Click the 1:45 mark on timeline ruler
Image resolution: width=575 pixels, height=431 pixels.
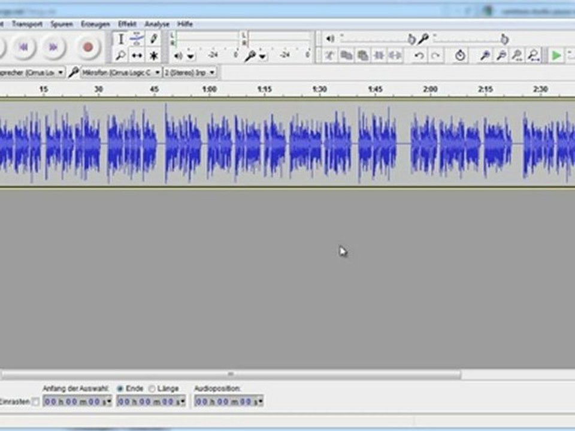coord(375,89)
